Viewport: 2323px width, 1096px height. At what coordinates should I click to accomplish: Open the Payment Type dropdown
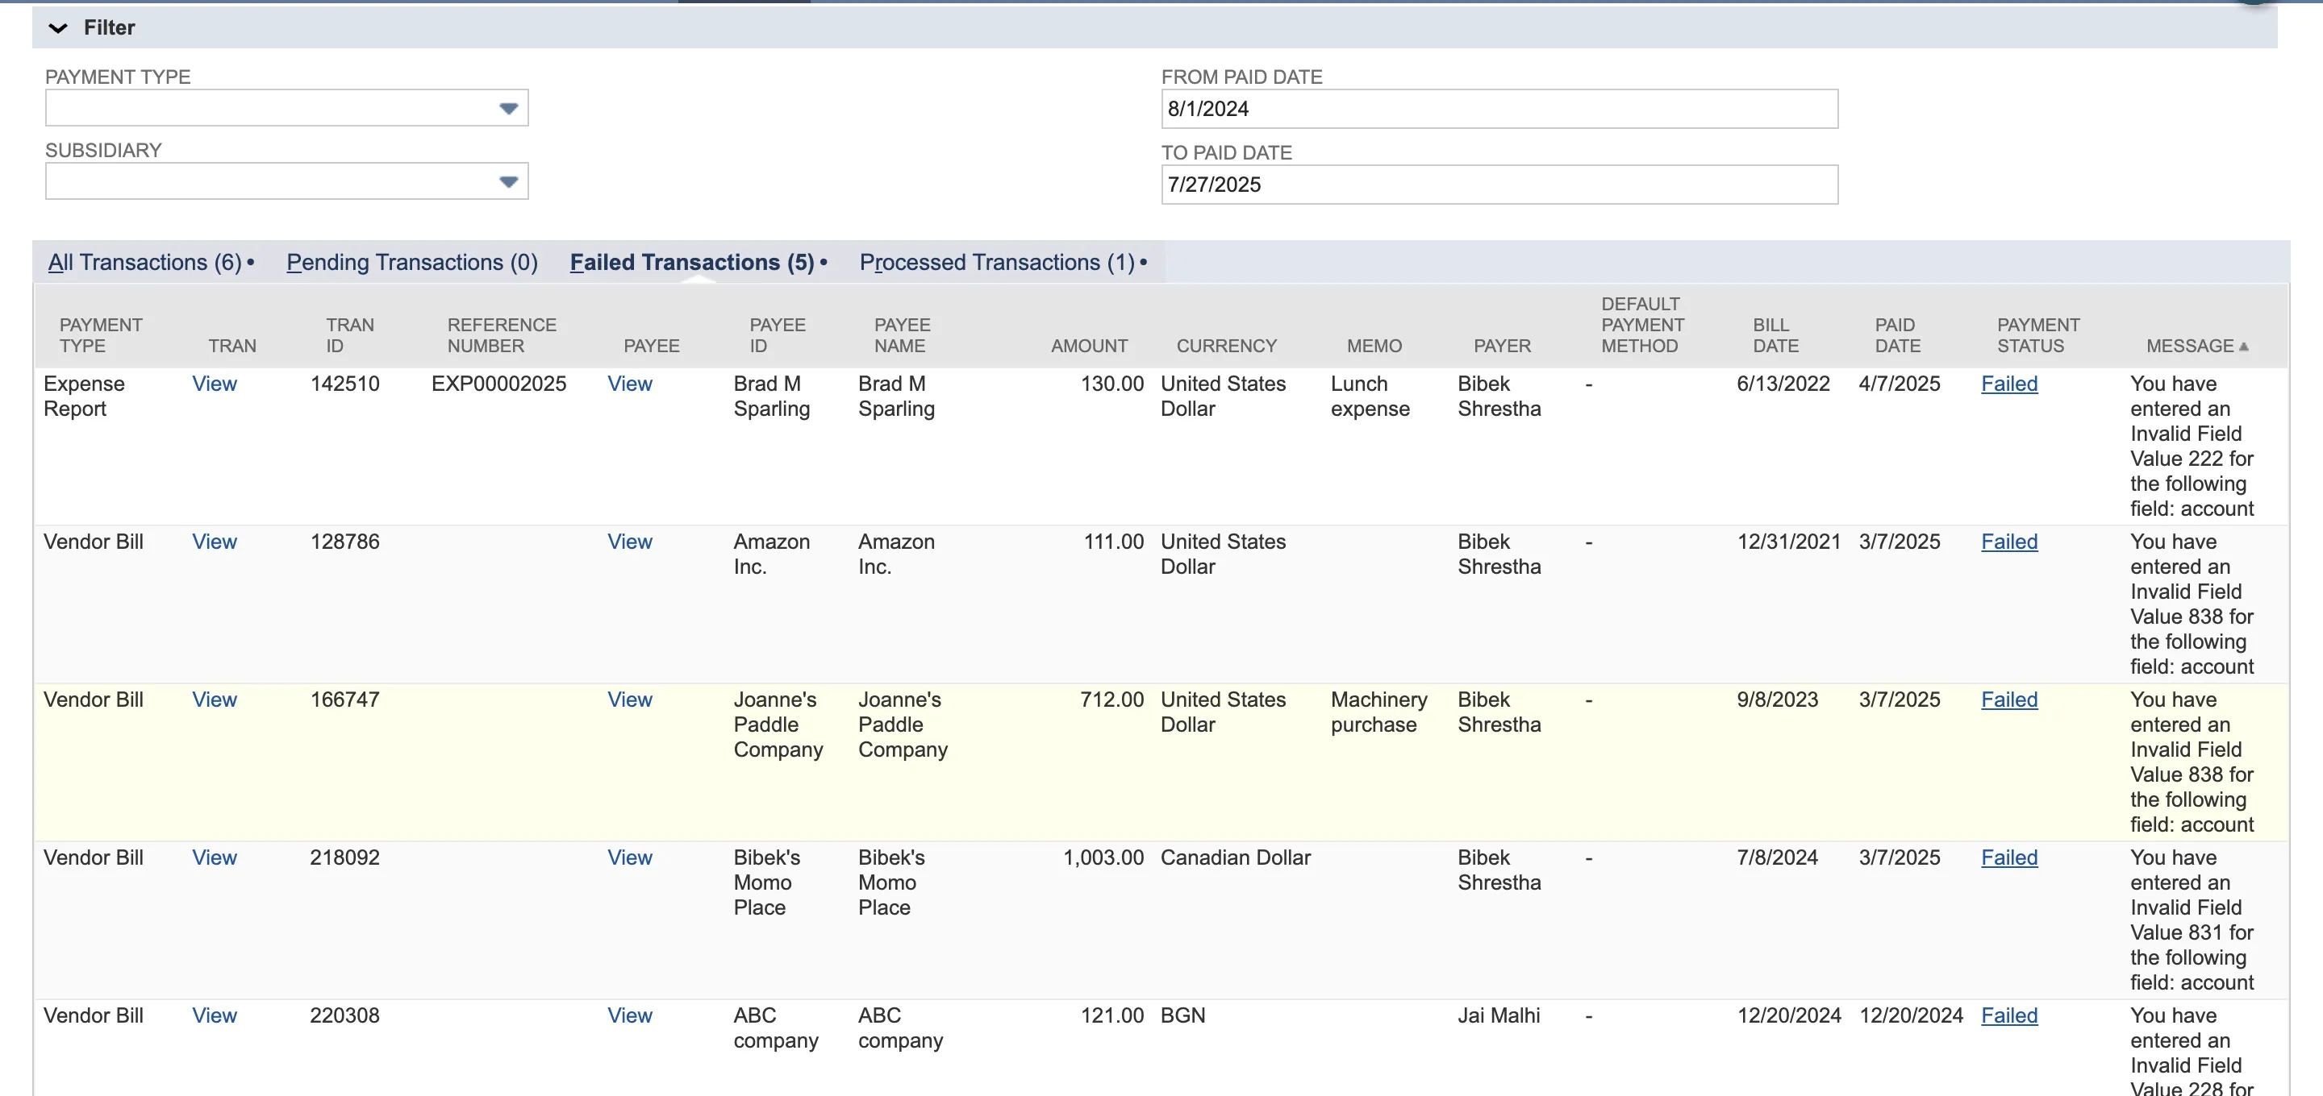pos(287,108)
